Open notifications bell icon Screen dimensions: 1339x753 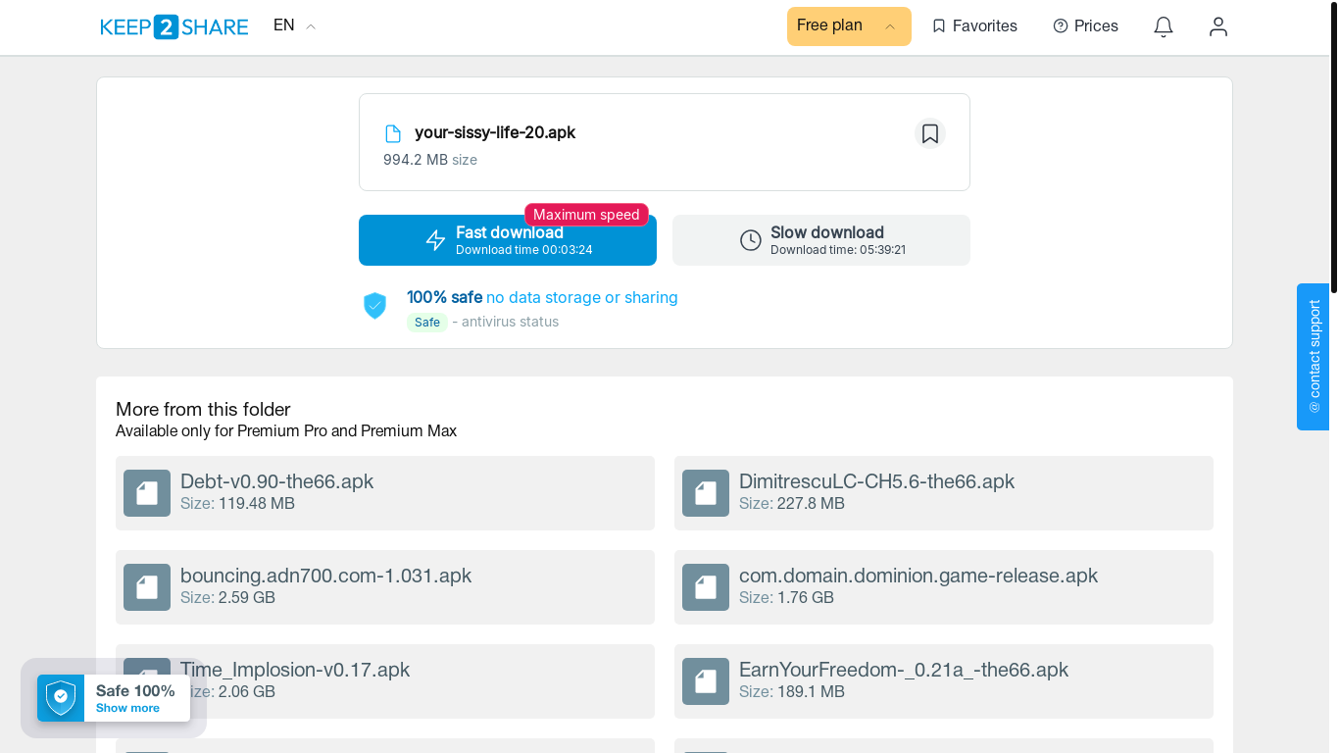coord(1164,26)
